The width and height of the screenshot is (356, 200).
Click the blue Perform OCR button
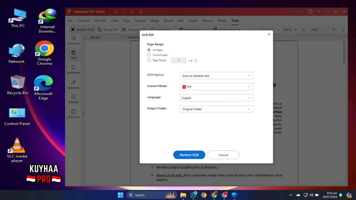pyautogui.click(x=189, y=155)
